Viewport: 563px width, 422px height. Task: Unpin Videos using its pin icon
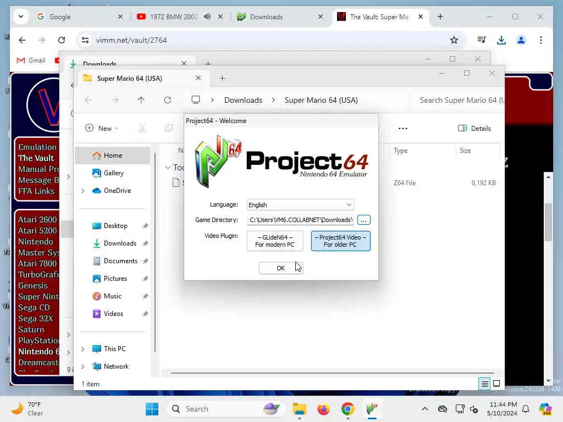pyautogui.click(x=145, y=314)
